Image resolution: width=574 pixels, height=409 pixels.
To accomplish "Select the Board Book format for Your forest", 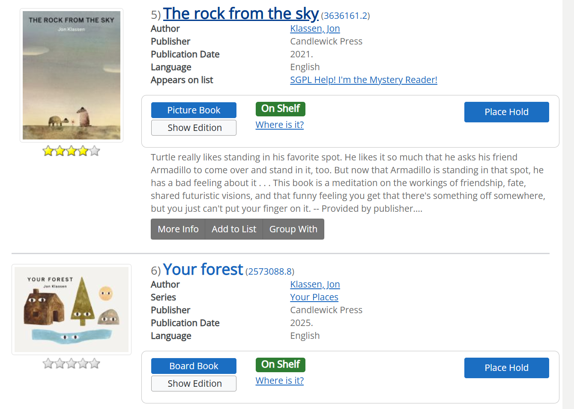I will tap(194, 366).
